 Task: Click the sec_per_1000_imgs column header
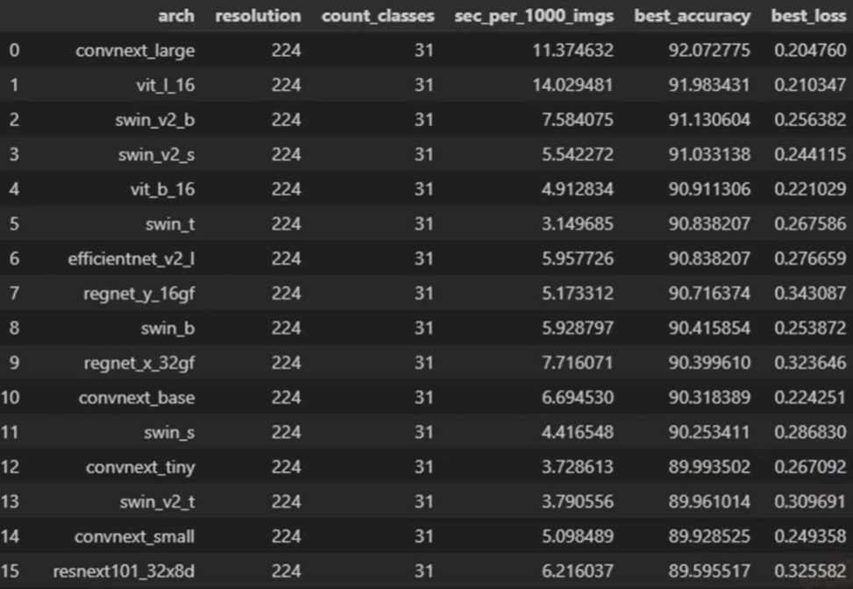click(x=535, y=16)
